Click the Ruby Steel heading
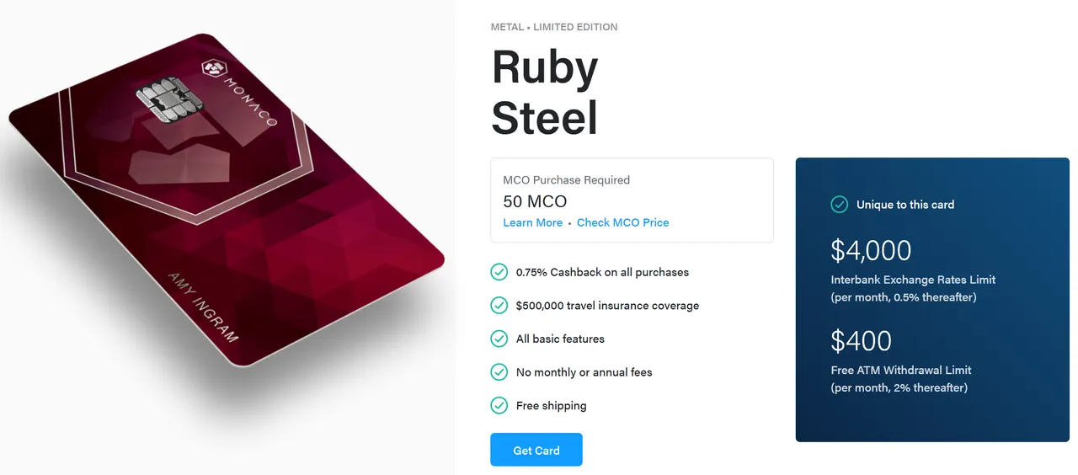 point(545,92)
